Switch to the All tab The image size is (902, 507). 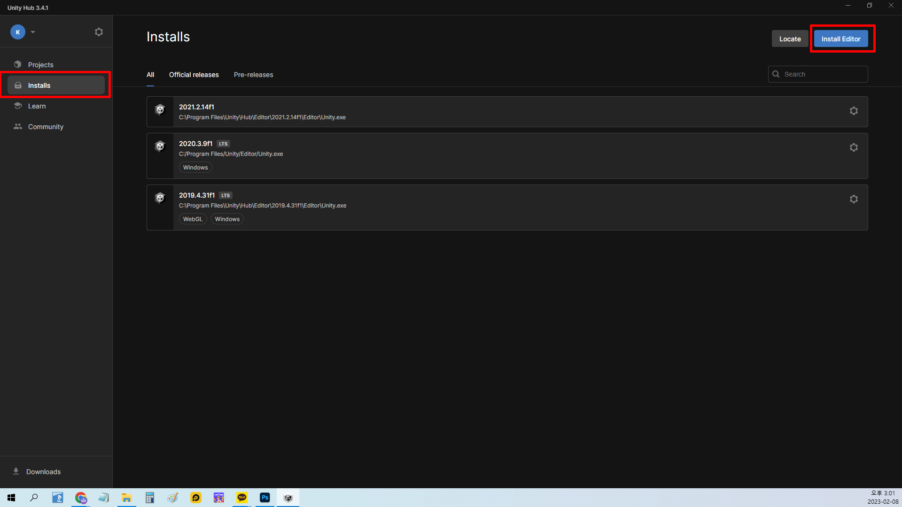click(x=150, y=75)
